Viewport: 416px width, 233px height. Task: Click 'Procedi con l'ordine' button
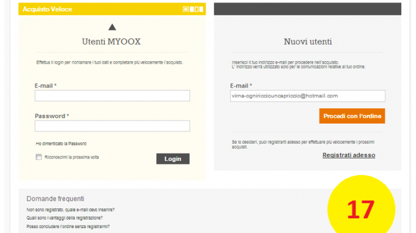click(x=352, y=116)
